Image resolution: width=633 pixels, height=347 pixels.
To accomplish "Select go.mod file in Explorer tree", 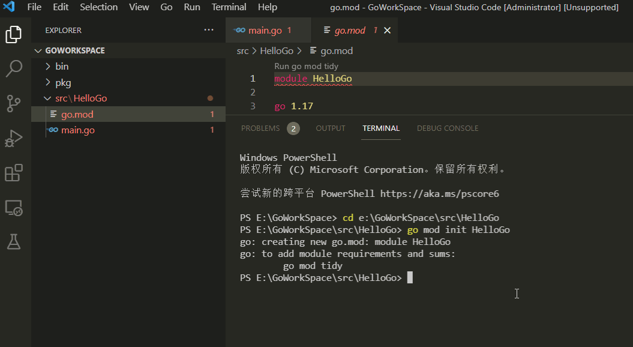I will [128, 114].
